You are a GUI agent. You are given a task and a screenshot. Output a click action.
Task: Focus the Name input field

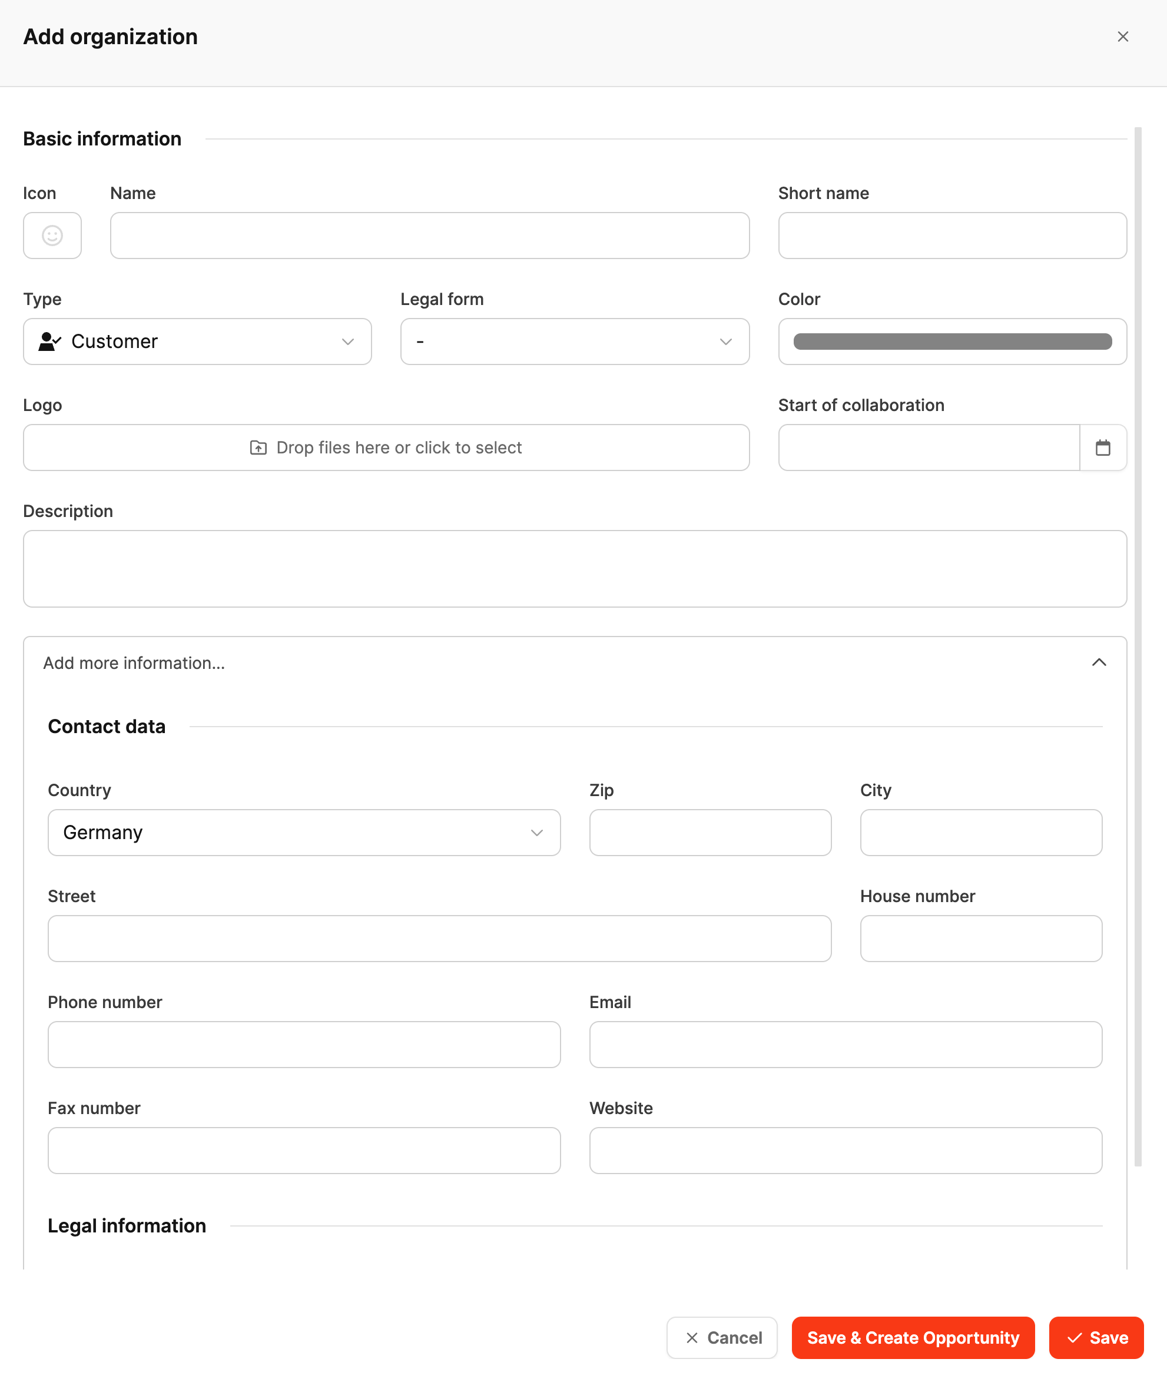pyautogui.click(x=429, y=236)
